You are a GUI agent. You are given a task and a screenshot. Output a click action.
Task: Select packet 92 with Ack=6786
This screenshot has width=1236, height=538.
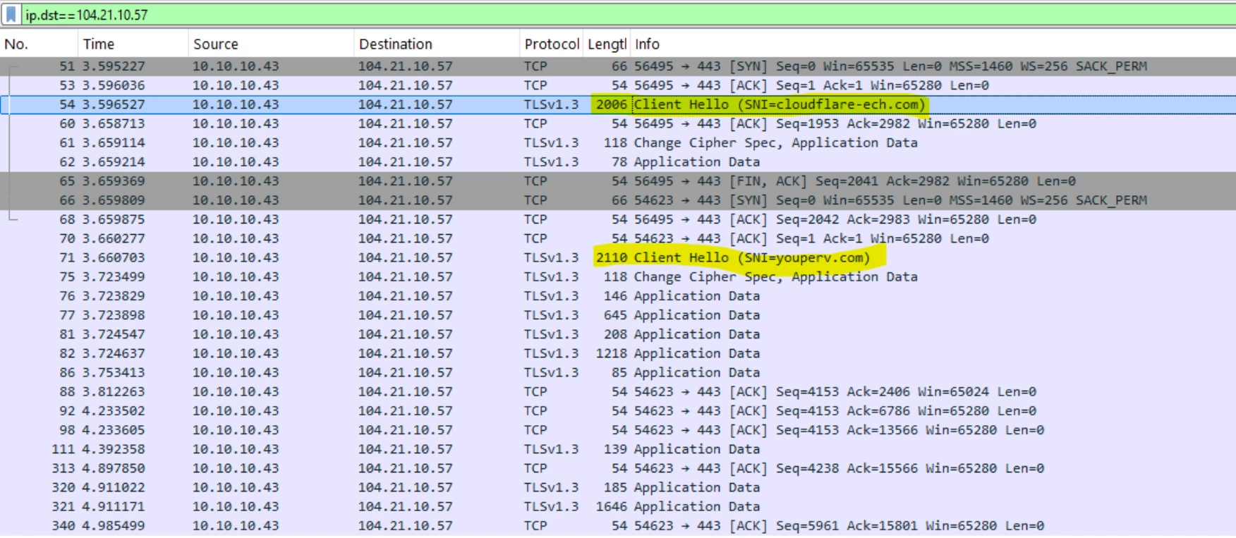618,410
